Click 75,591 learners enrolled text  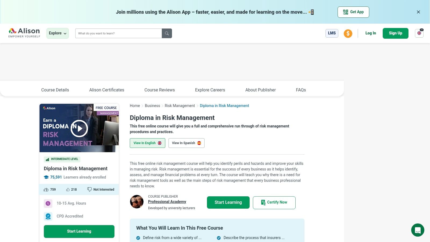78,177
